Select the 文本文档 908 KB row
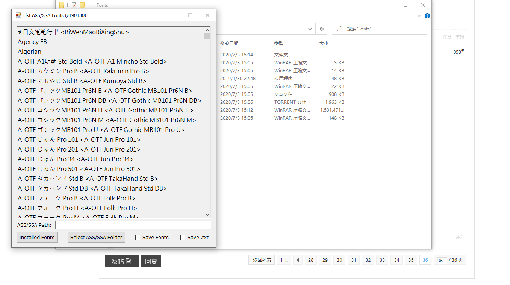 pyautogui.click(x=282, y=94)
